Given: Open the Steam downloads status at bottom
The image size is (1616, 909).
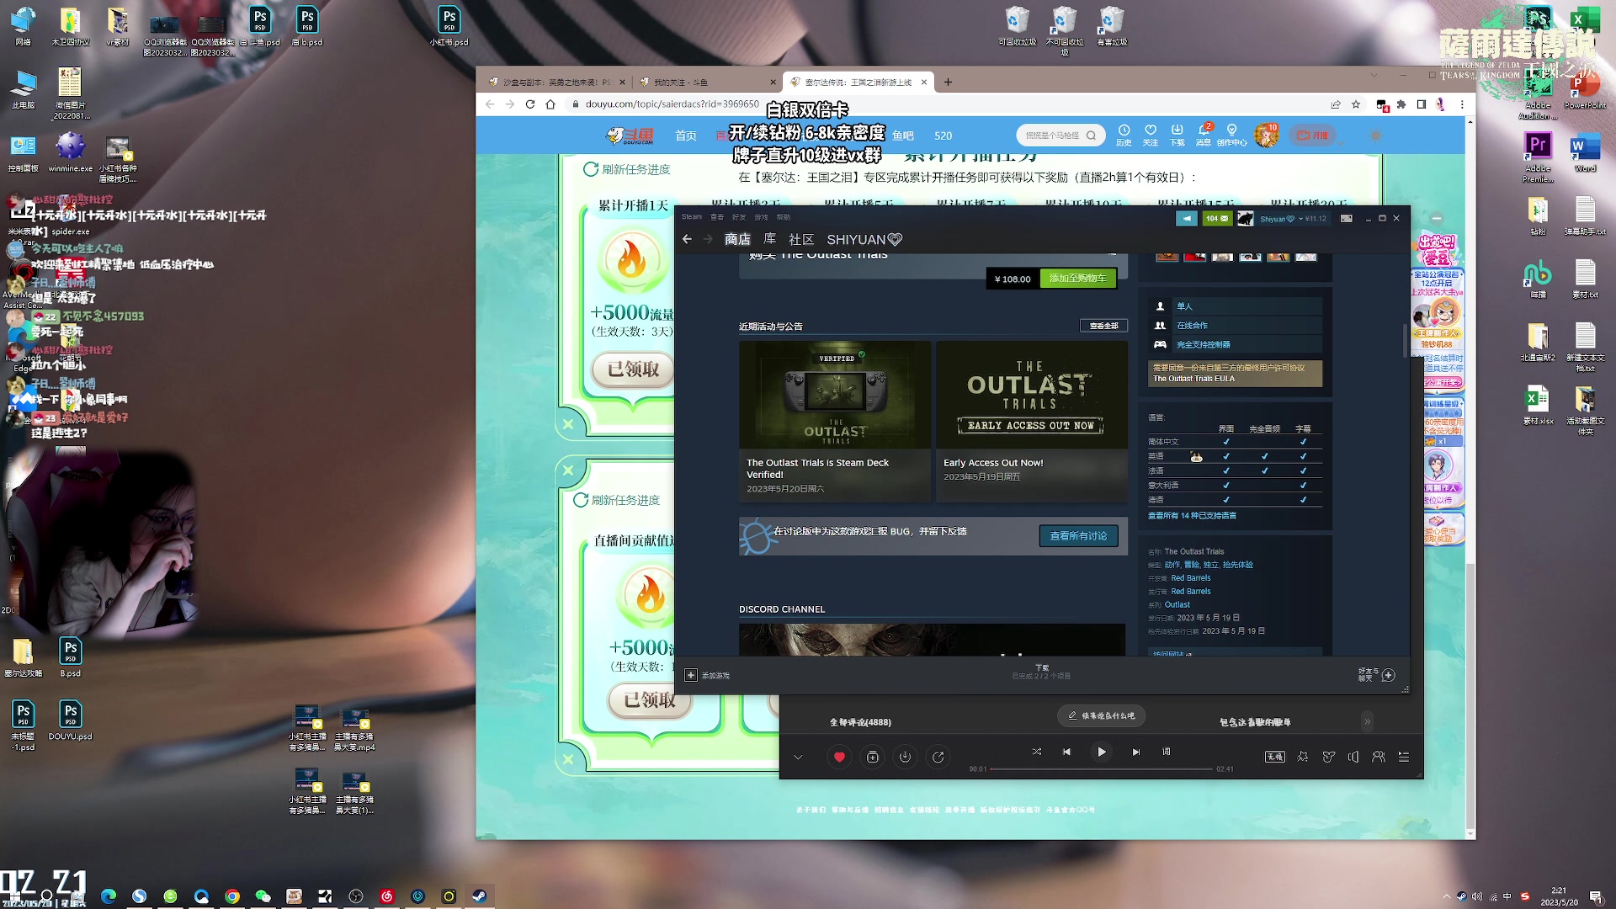Looking at the screenshot, I should [x=1042, y=672].
